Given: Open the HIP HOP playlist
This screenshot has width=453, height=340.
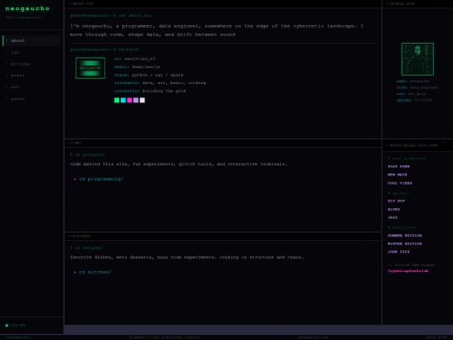Looking at the screenshot, I should [x=396, y=201].
